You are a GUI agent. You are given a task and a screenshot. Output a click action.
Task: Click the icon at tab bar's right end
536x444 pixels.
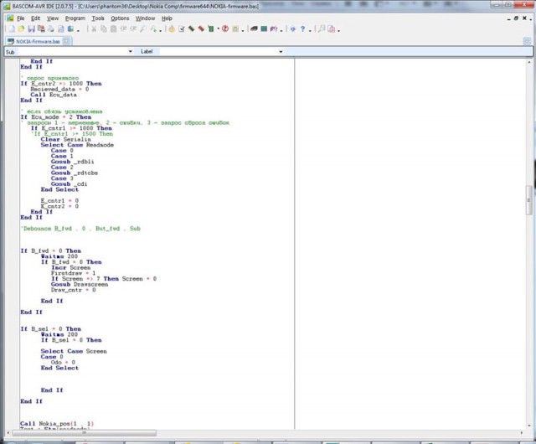(527, 41)
